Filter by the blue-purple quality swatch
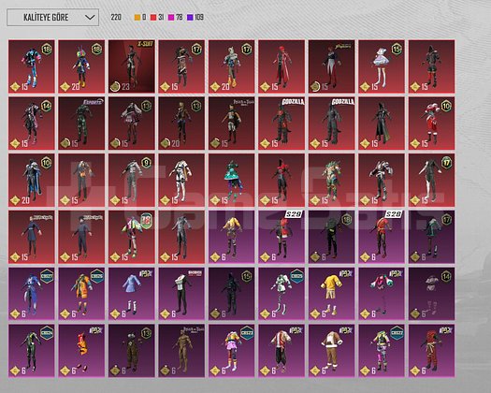This screenshot has height=393, width=491. pos(190,17)
